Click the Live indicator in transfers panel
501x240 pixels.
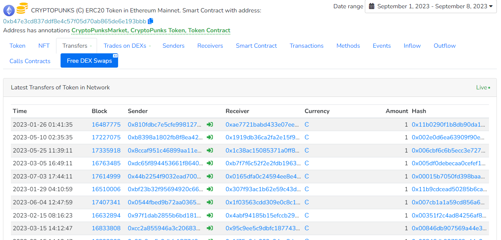coord(483,88)
